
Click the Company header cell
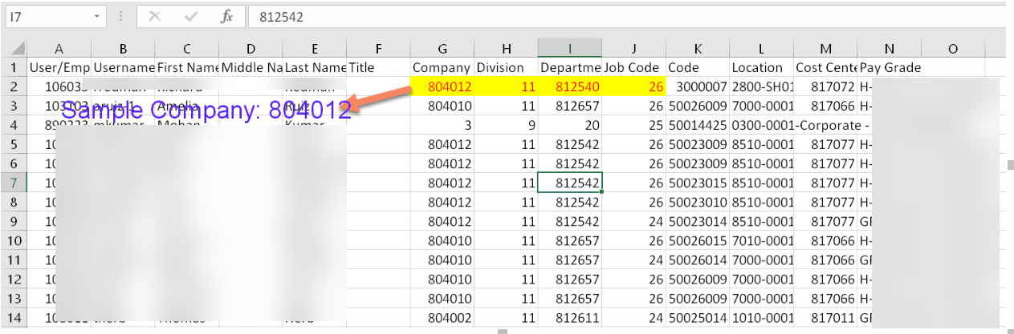[442, 68]
